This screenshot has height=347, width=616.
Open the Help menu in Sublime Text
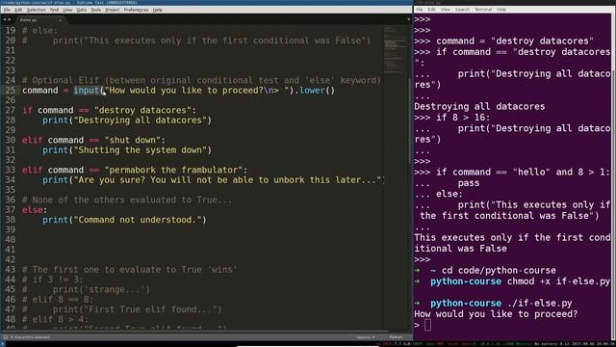click(157, 10)
